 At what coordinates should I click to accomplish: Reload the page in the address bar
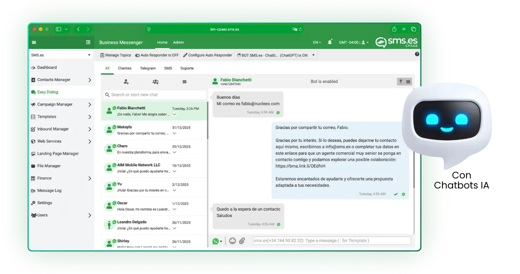[301, 30]
